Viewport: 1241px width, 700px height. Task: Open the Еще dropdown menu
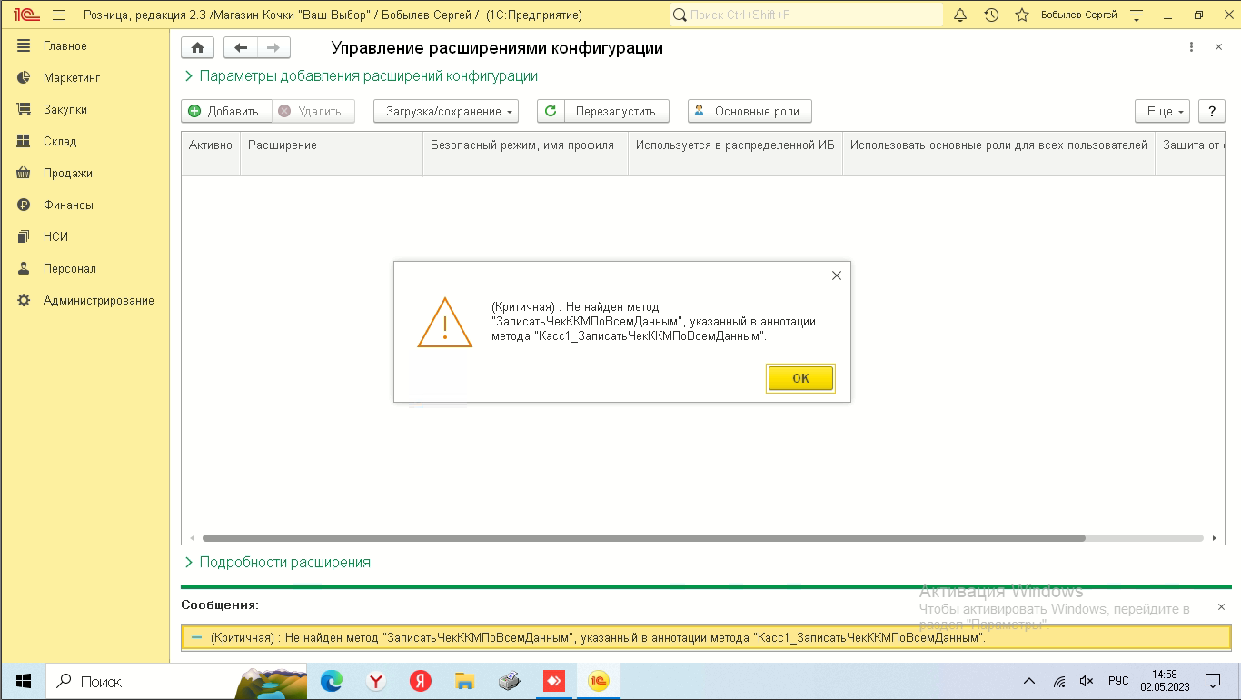pyautogui.click(x=1162, y=111)
